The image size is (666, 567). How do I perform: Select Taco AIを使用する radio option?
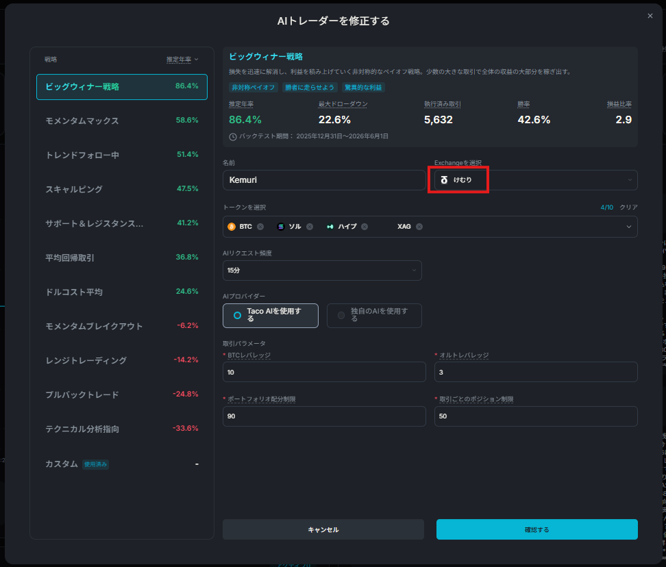270,315
